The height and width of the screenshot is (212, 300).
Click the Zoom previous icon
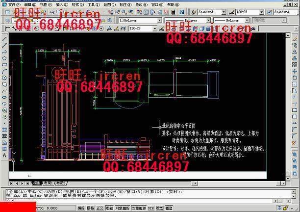tap(131, 12)
